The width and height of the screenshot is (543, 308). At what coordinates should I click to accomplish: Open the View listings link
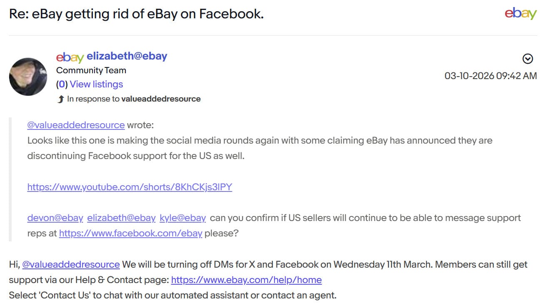pyautogui.click(x=97, y=84)
